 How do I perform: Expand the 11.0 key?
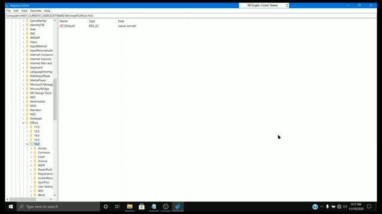click(x=27, y=127)
